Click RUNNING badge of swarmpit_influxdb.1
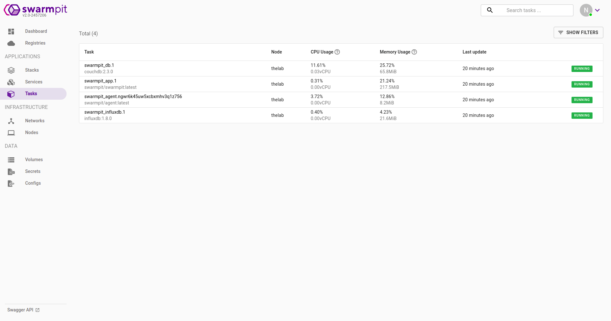This screenshot has height=321, width=611. [x=582, y=115]
